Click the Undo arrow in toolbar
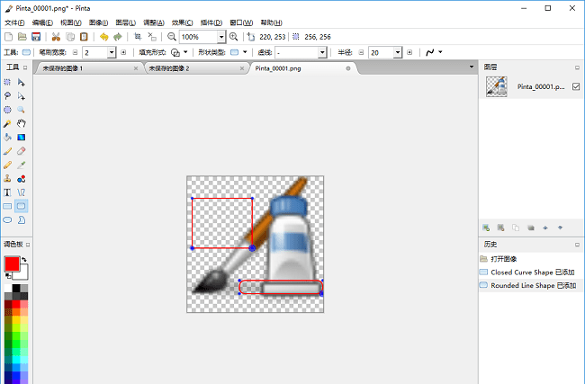Screen dimensions: 585x384 coord(103,37)
